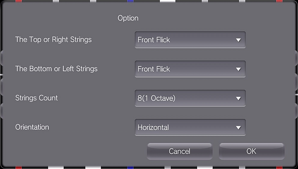The width and height of the screenshot is (298, 169).
Task: Open the Bottom or Left Strings combo box
Action: [190, 69]
